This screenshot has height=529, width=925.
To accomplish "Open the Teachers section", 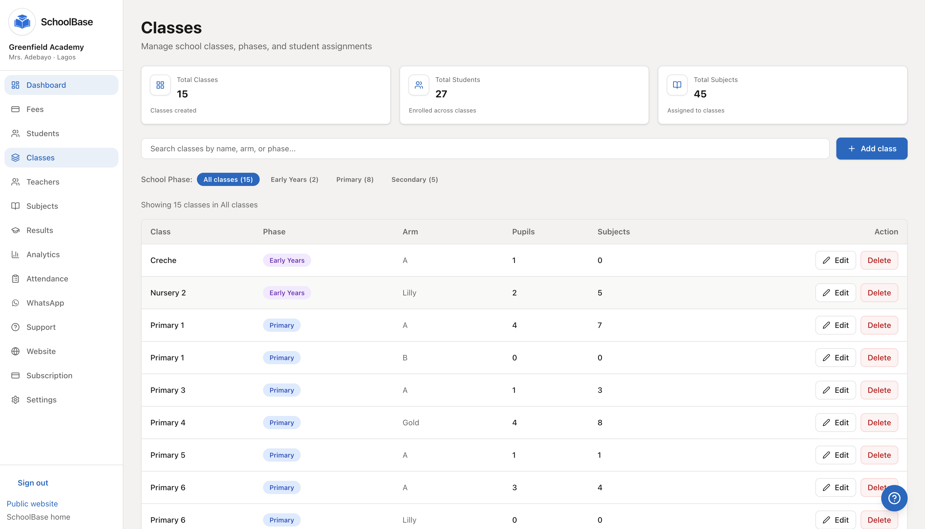I will (61, 182).
